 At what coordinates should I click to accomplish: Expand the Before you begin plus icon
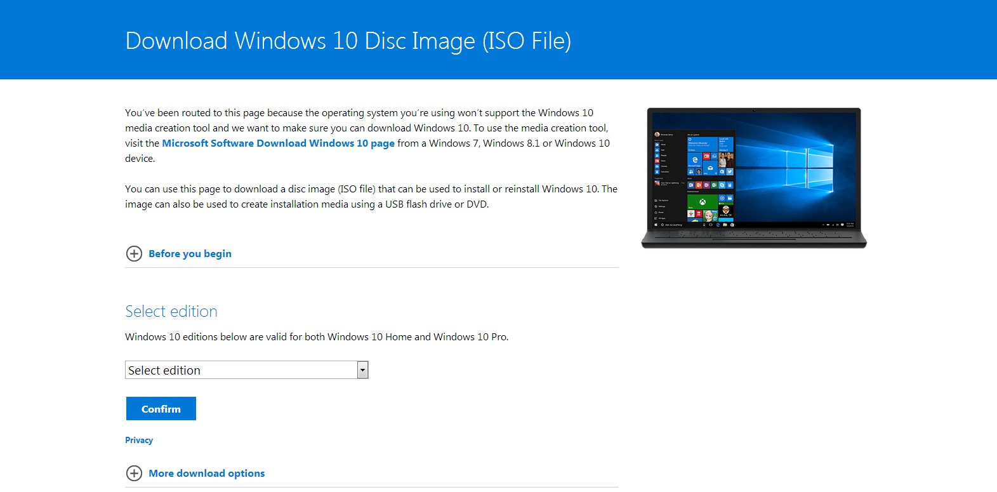click(134, 254)
